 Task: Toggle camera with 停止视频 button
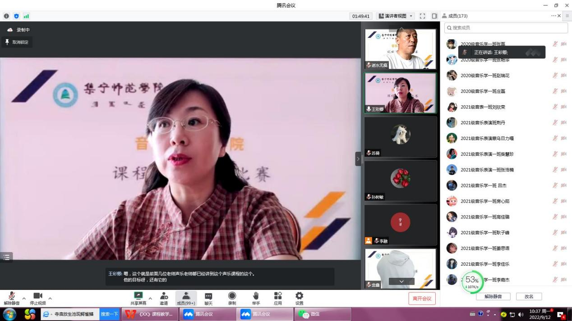click(x=38, y=297)
